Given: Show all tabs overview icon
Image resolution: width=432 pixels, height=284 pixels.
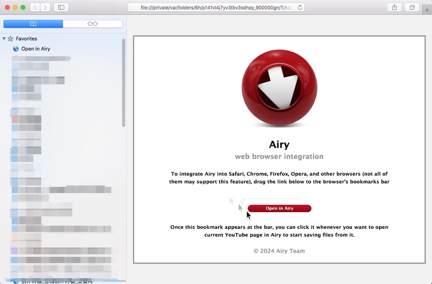Looking at the screenshot, I should [x=412, y=8].
